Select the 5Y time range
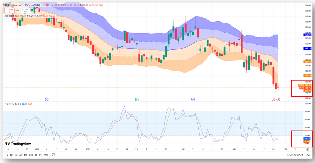315x163 pixels. point(40,155)
